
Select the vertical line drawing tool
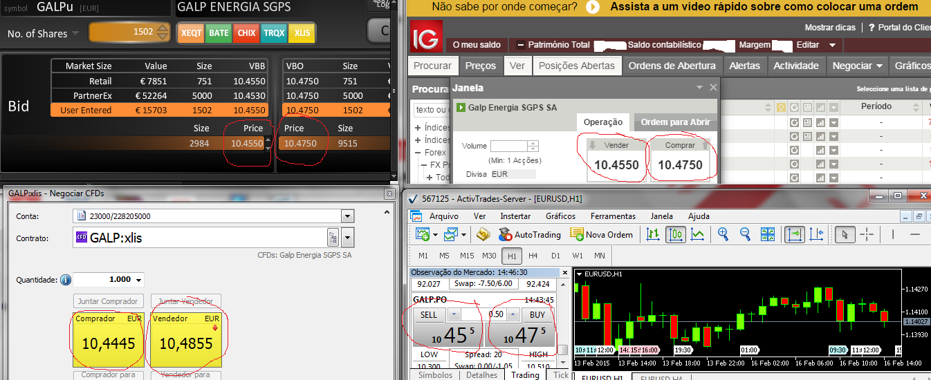pos(893,234)
